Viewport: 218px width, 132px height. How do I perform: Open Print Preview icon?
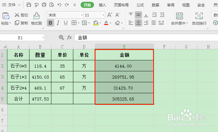click(52, 5)
